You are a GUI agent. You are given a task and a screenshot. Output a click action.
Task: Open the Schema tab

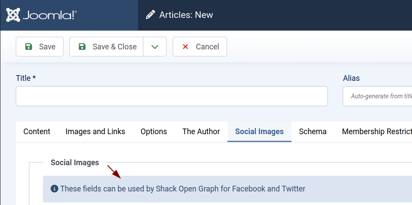(313, 132)
